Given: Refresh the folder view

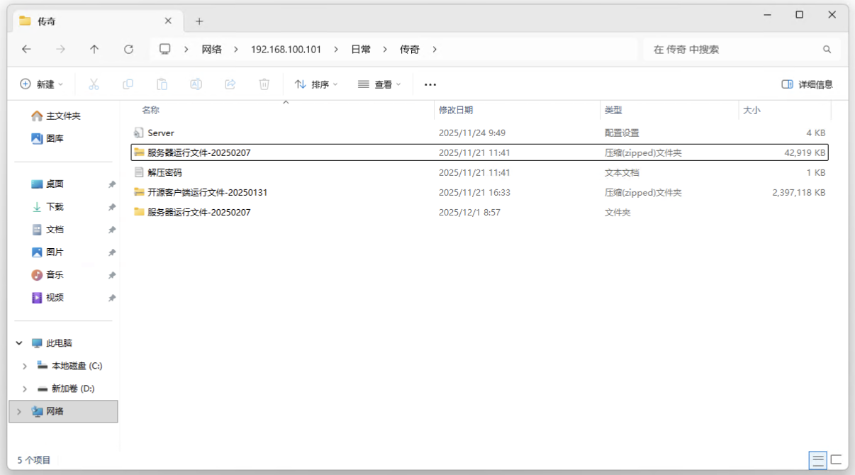Looking at the screenshot, I should (x=129, y=49).
